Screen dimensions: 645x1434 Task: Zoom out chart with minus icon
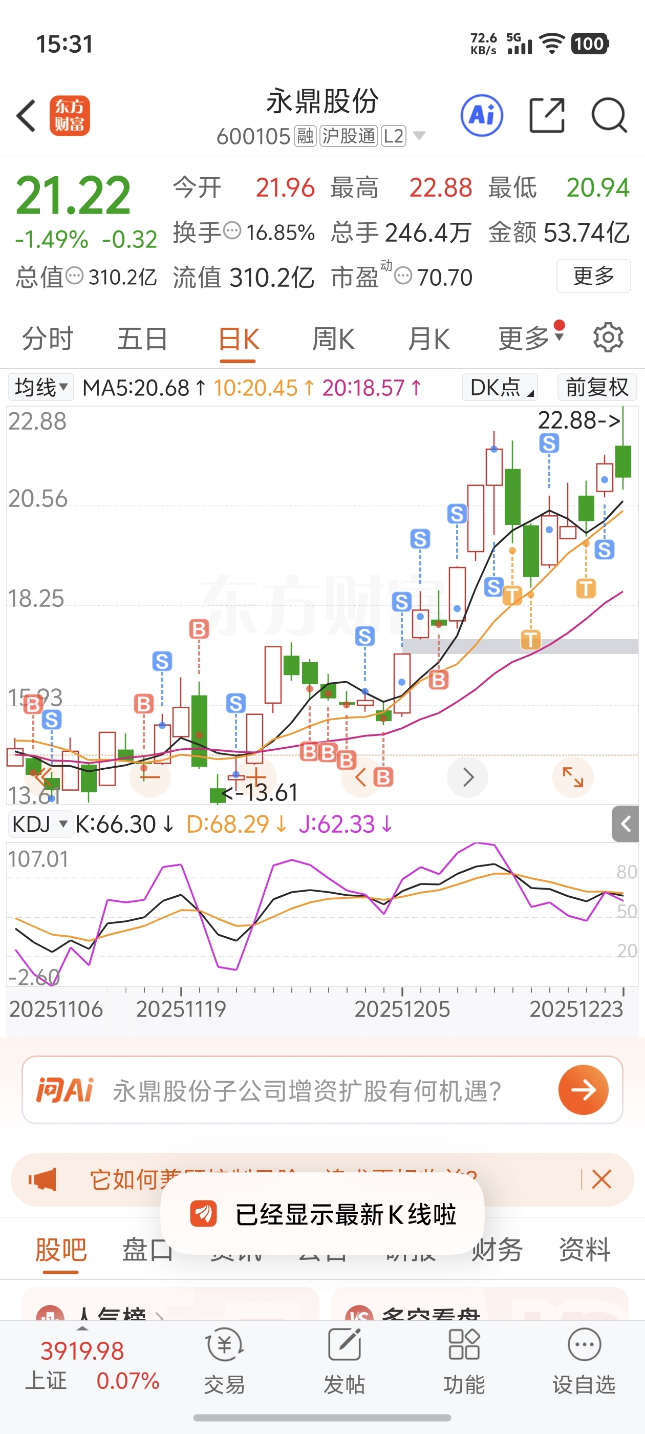[149, 776]
